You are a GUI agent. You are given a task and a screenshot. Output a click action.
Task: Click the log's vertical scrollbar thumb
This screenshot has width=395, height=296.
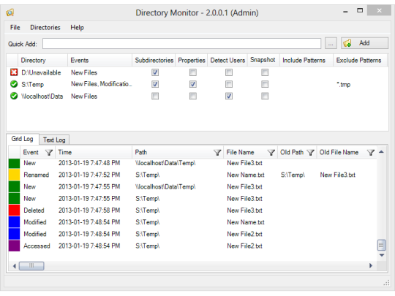(381, 245)
